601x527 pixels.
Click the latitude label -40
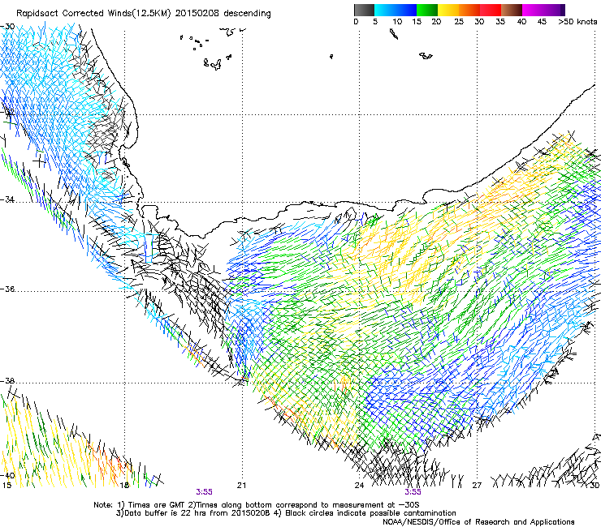pos(7,475)
